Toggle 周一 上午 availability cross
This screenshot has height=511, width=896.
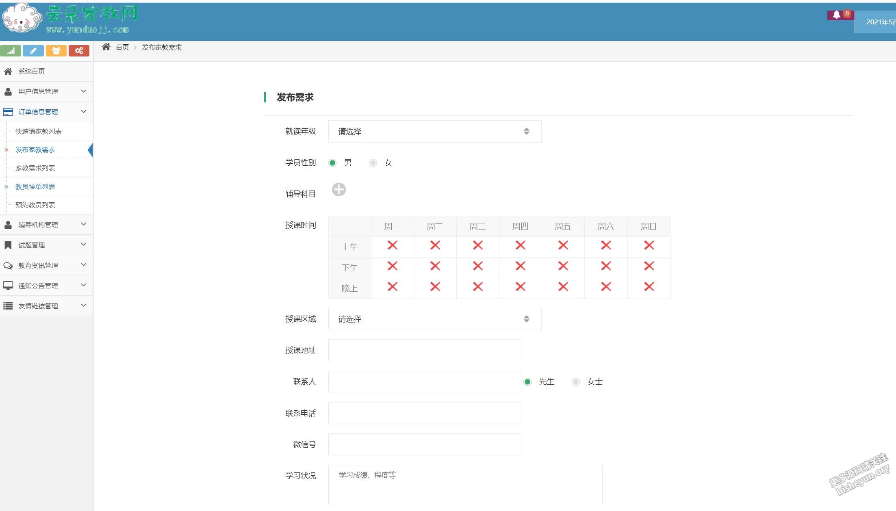(392, 245)
